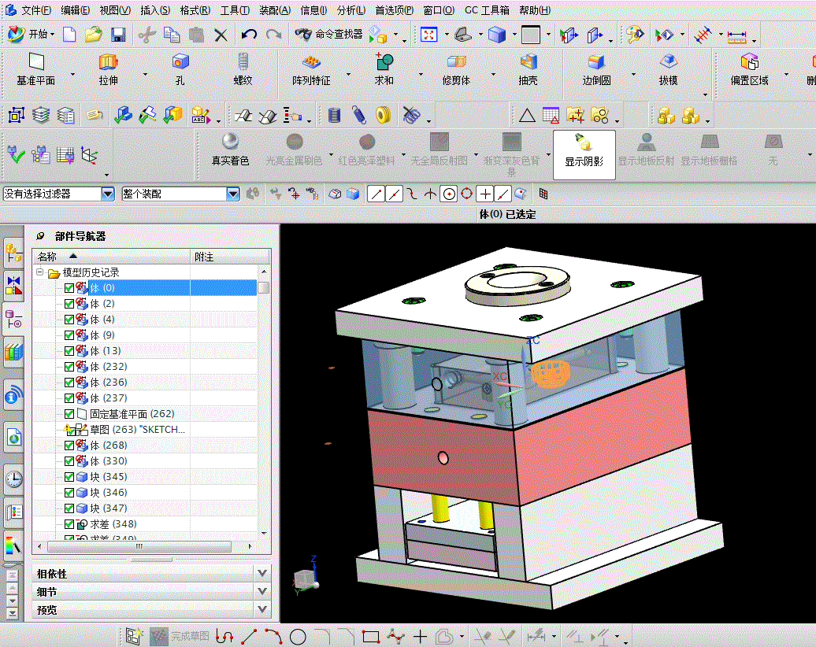
Task: Click the 开始 start button
Action: coord(32,35)
